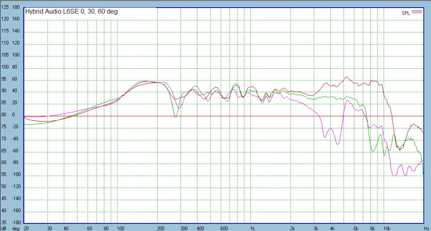Click the '55' dB axis label
This screenshot has width=431, height=231.
coord(4,175)
